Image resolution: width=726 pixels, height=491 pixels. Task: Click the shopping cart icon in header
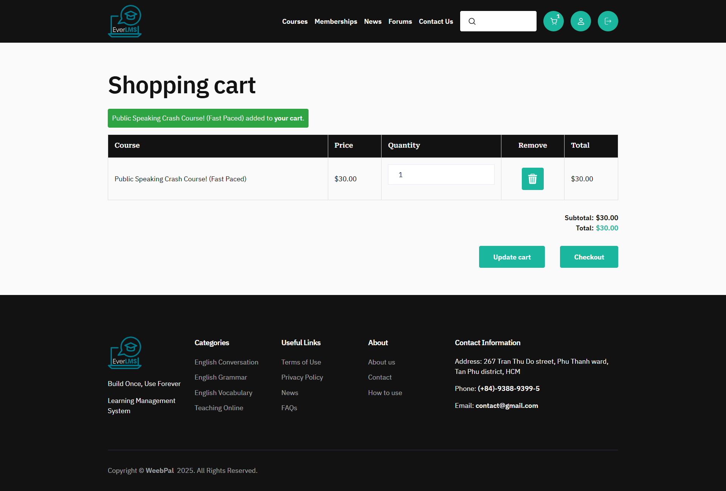pos(553,21)
